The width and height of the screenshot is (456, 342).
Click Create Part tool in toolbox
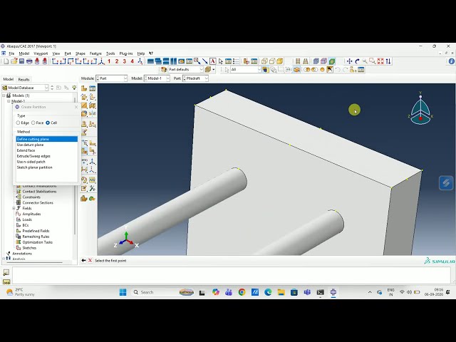point(84,88)
